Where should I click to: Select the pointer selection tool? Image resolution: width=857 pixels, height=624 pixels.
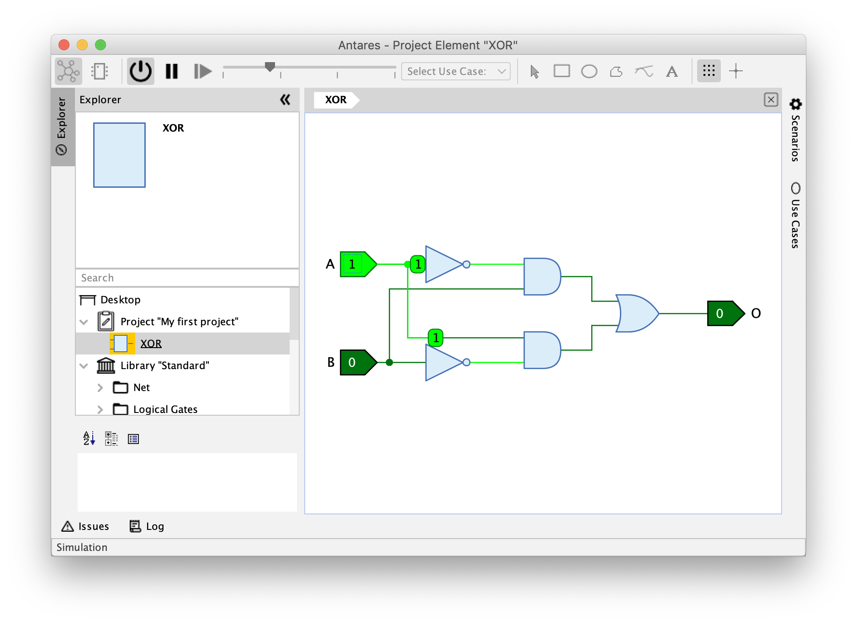[534, 71]
